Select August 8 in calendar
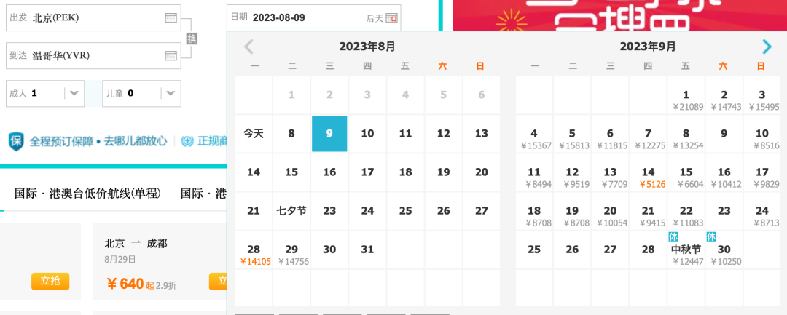 (291, 134)
